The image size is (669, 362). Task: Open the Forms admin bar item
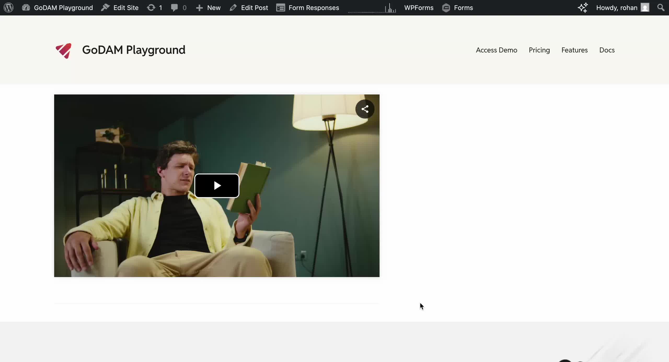(458, 8)
